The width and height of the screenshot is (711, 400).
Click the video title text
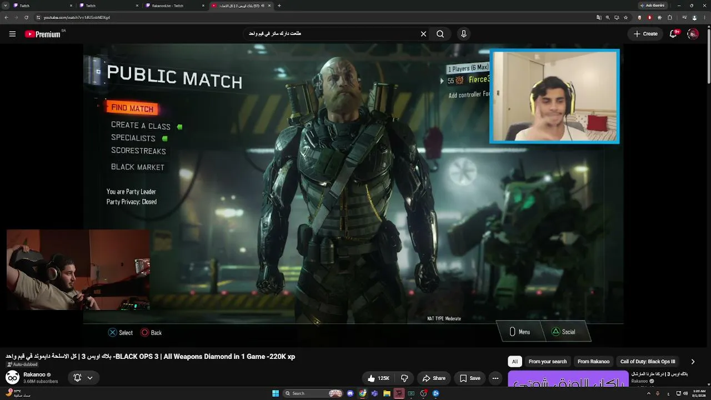[x=151, y=357]
